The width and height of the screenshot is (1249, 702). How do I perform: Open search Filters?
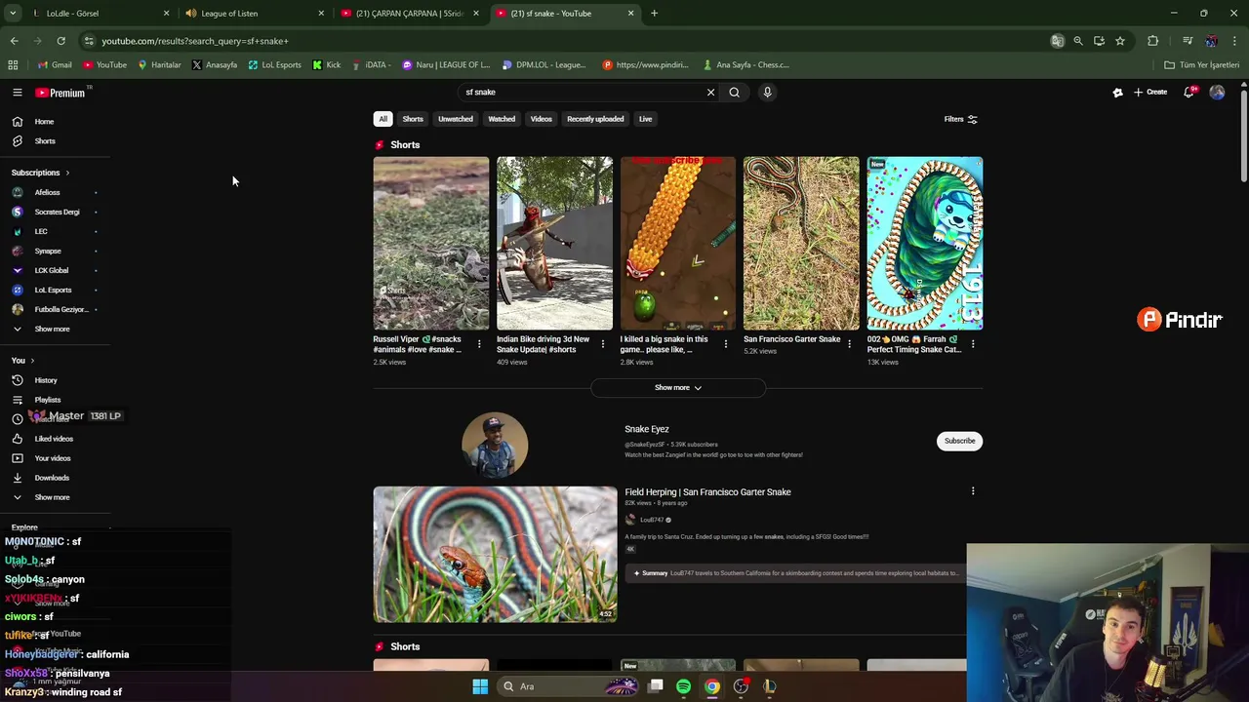click(x=960, y=119)
